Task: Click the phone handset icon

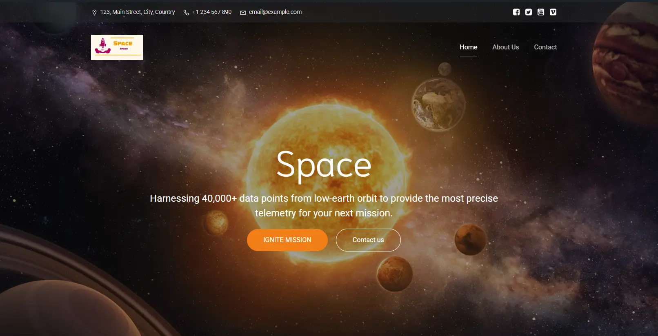Action: pyautogui.click(x=186, y=12)
